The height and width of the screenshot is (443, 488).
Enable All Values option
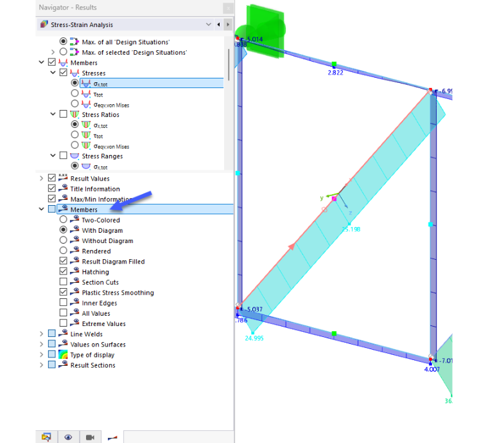click(63, 312)
